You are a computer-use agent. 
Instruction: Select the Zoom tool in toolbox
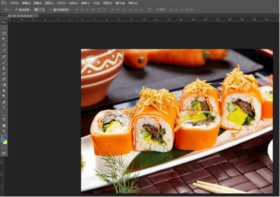click(4, 131)
